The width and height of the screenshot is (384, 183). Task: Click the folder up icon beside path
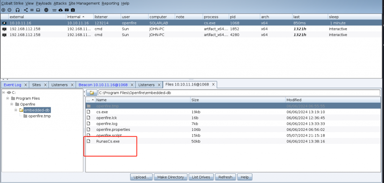92,93
